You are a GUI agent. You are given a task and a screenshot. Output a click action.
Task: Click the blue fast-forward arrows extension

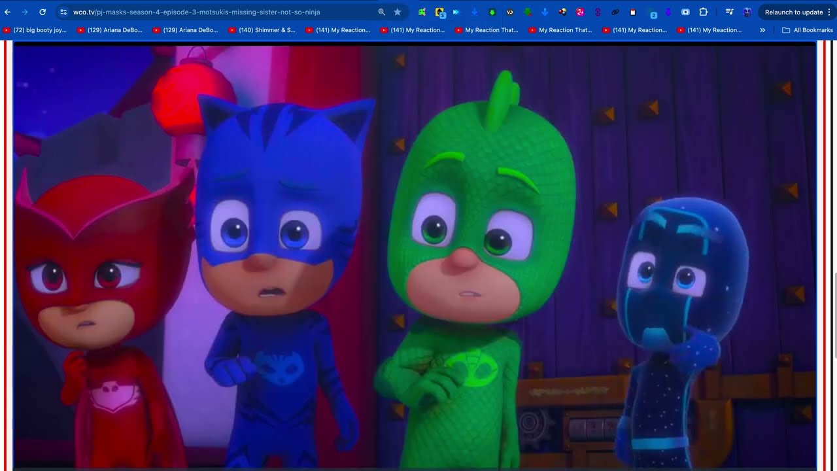(456, 12)
